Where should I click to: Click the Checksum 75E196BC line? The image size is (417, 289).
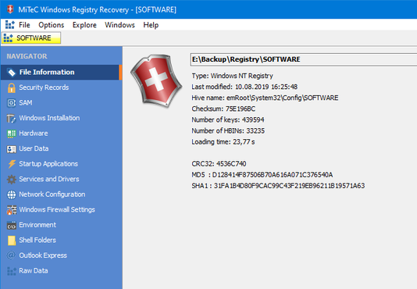tap(223, 109)
